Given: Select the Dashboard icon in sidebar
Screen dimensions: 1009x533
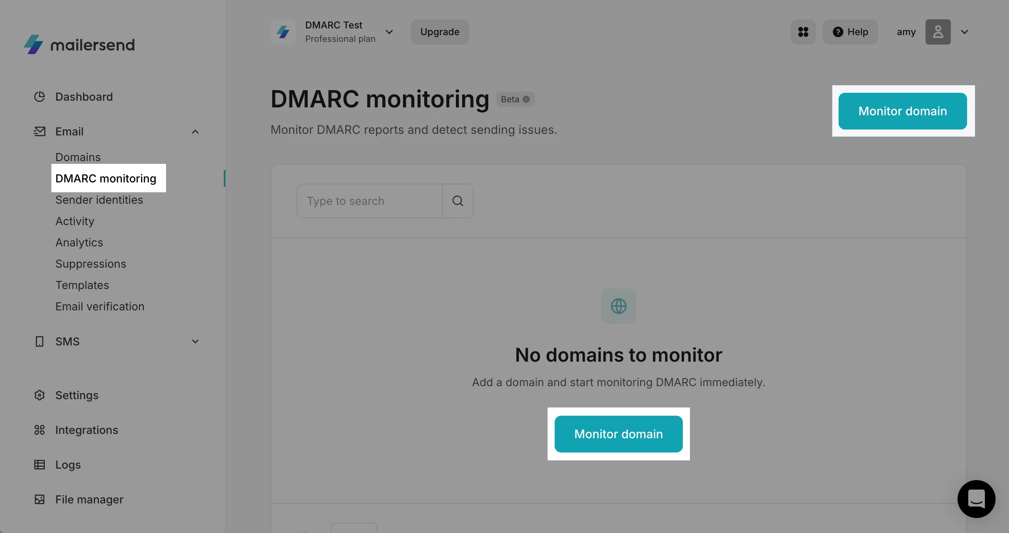Looking at the screenshot, I should [40, 96].
